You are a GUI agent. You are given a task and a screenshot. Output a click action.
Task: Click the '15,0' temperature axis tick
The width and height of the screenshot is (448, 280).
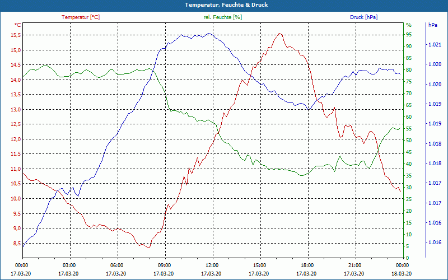(x=16, y=50)
